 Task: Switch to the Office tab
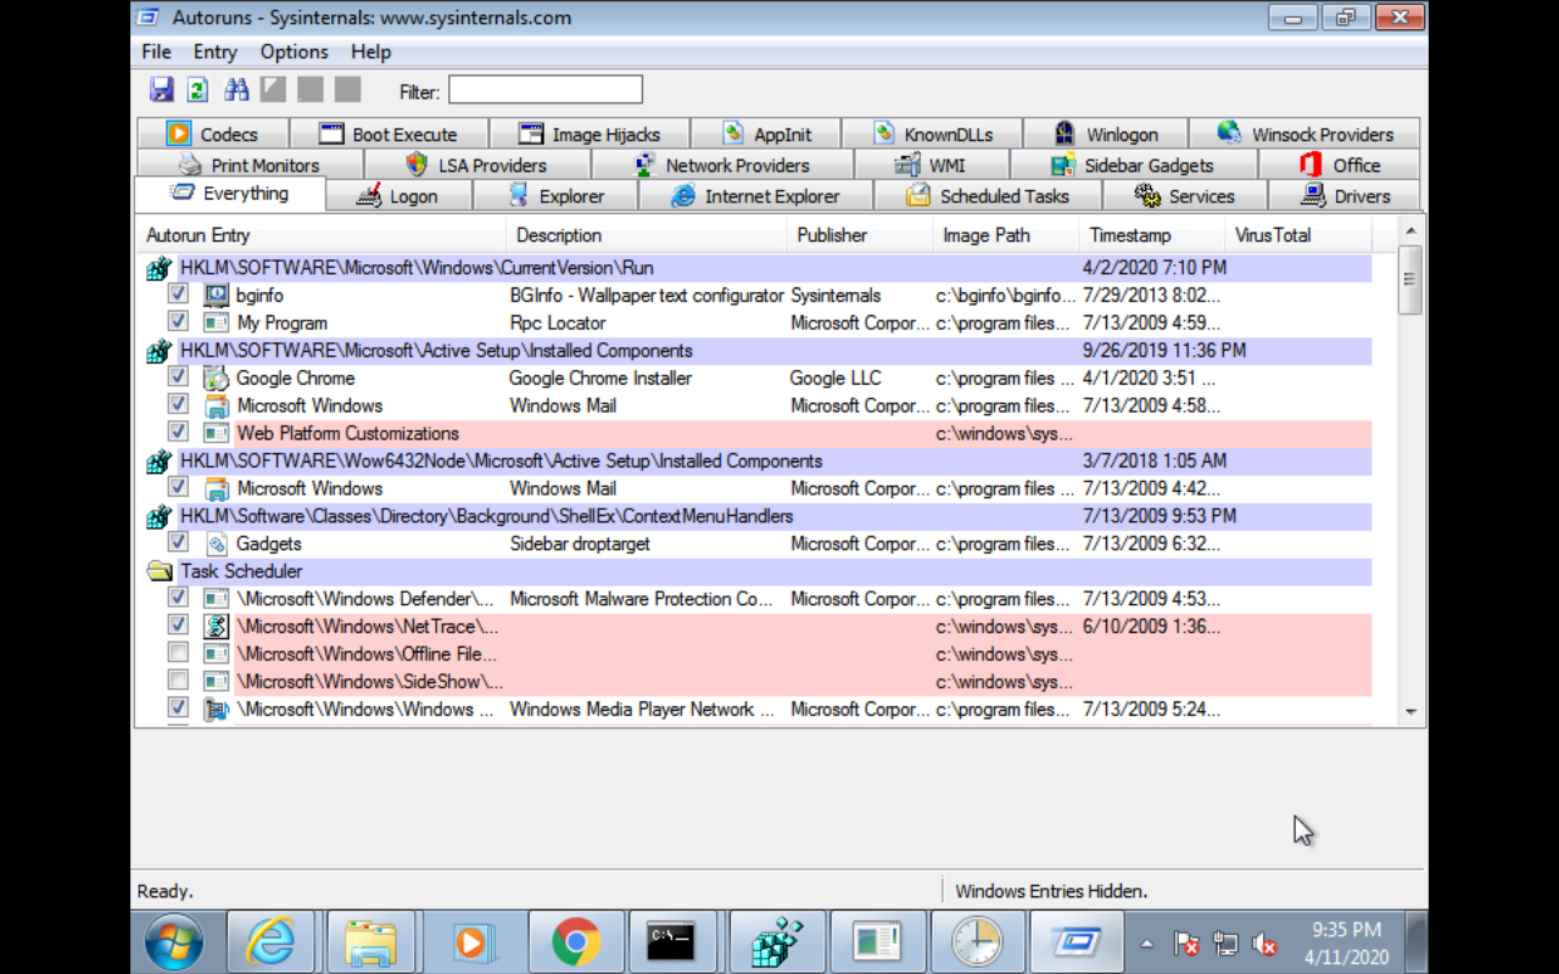[1339, 165]
